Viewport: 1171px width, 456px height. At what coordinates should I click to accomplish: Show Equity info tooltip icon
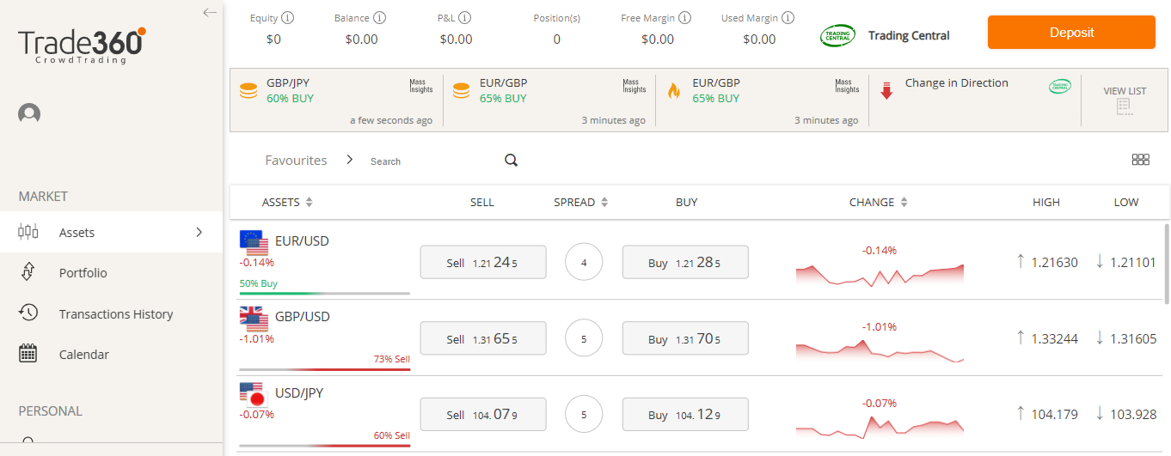click(287, 17)
